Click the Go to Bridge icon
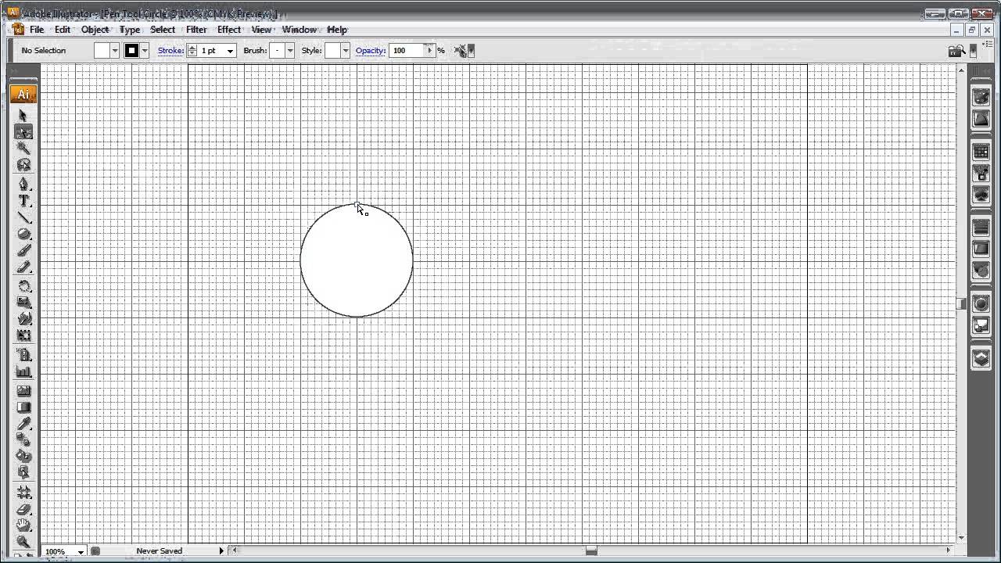The height and width of the screenshot is (563, 1001). 955,51
